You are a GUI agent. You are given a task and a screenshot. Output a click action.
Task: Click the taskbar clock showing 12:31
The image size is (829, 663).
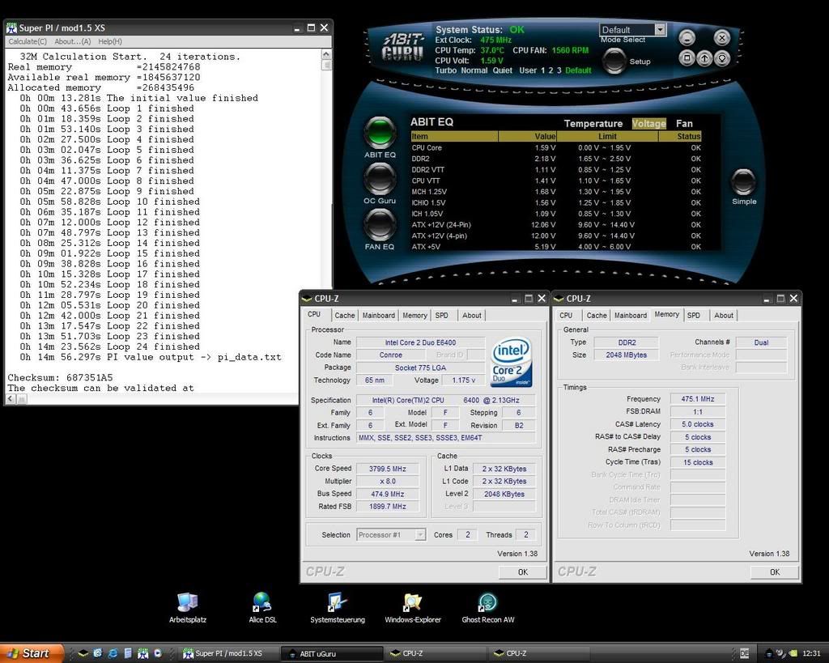click(811, 653)
